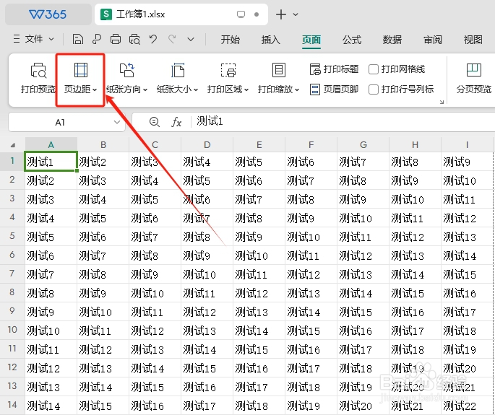Click the spreadsheet file icon on the tab
Viewport: 495px width, 415px height.
[106, 14]
